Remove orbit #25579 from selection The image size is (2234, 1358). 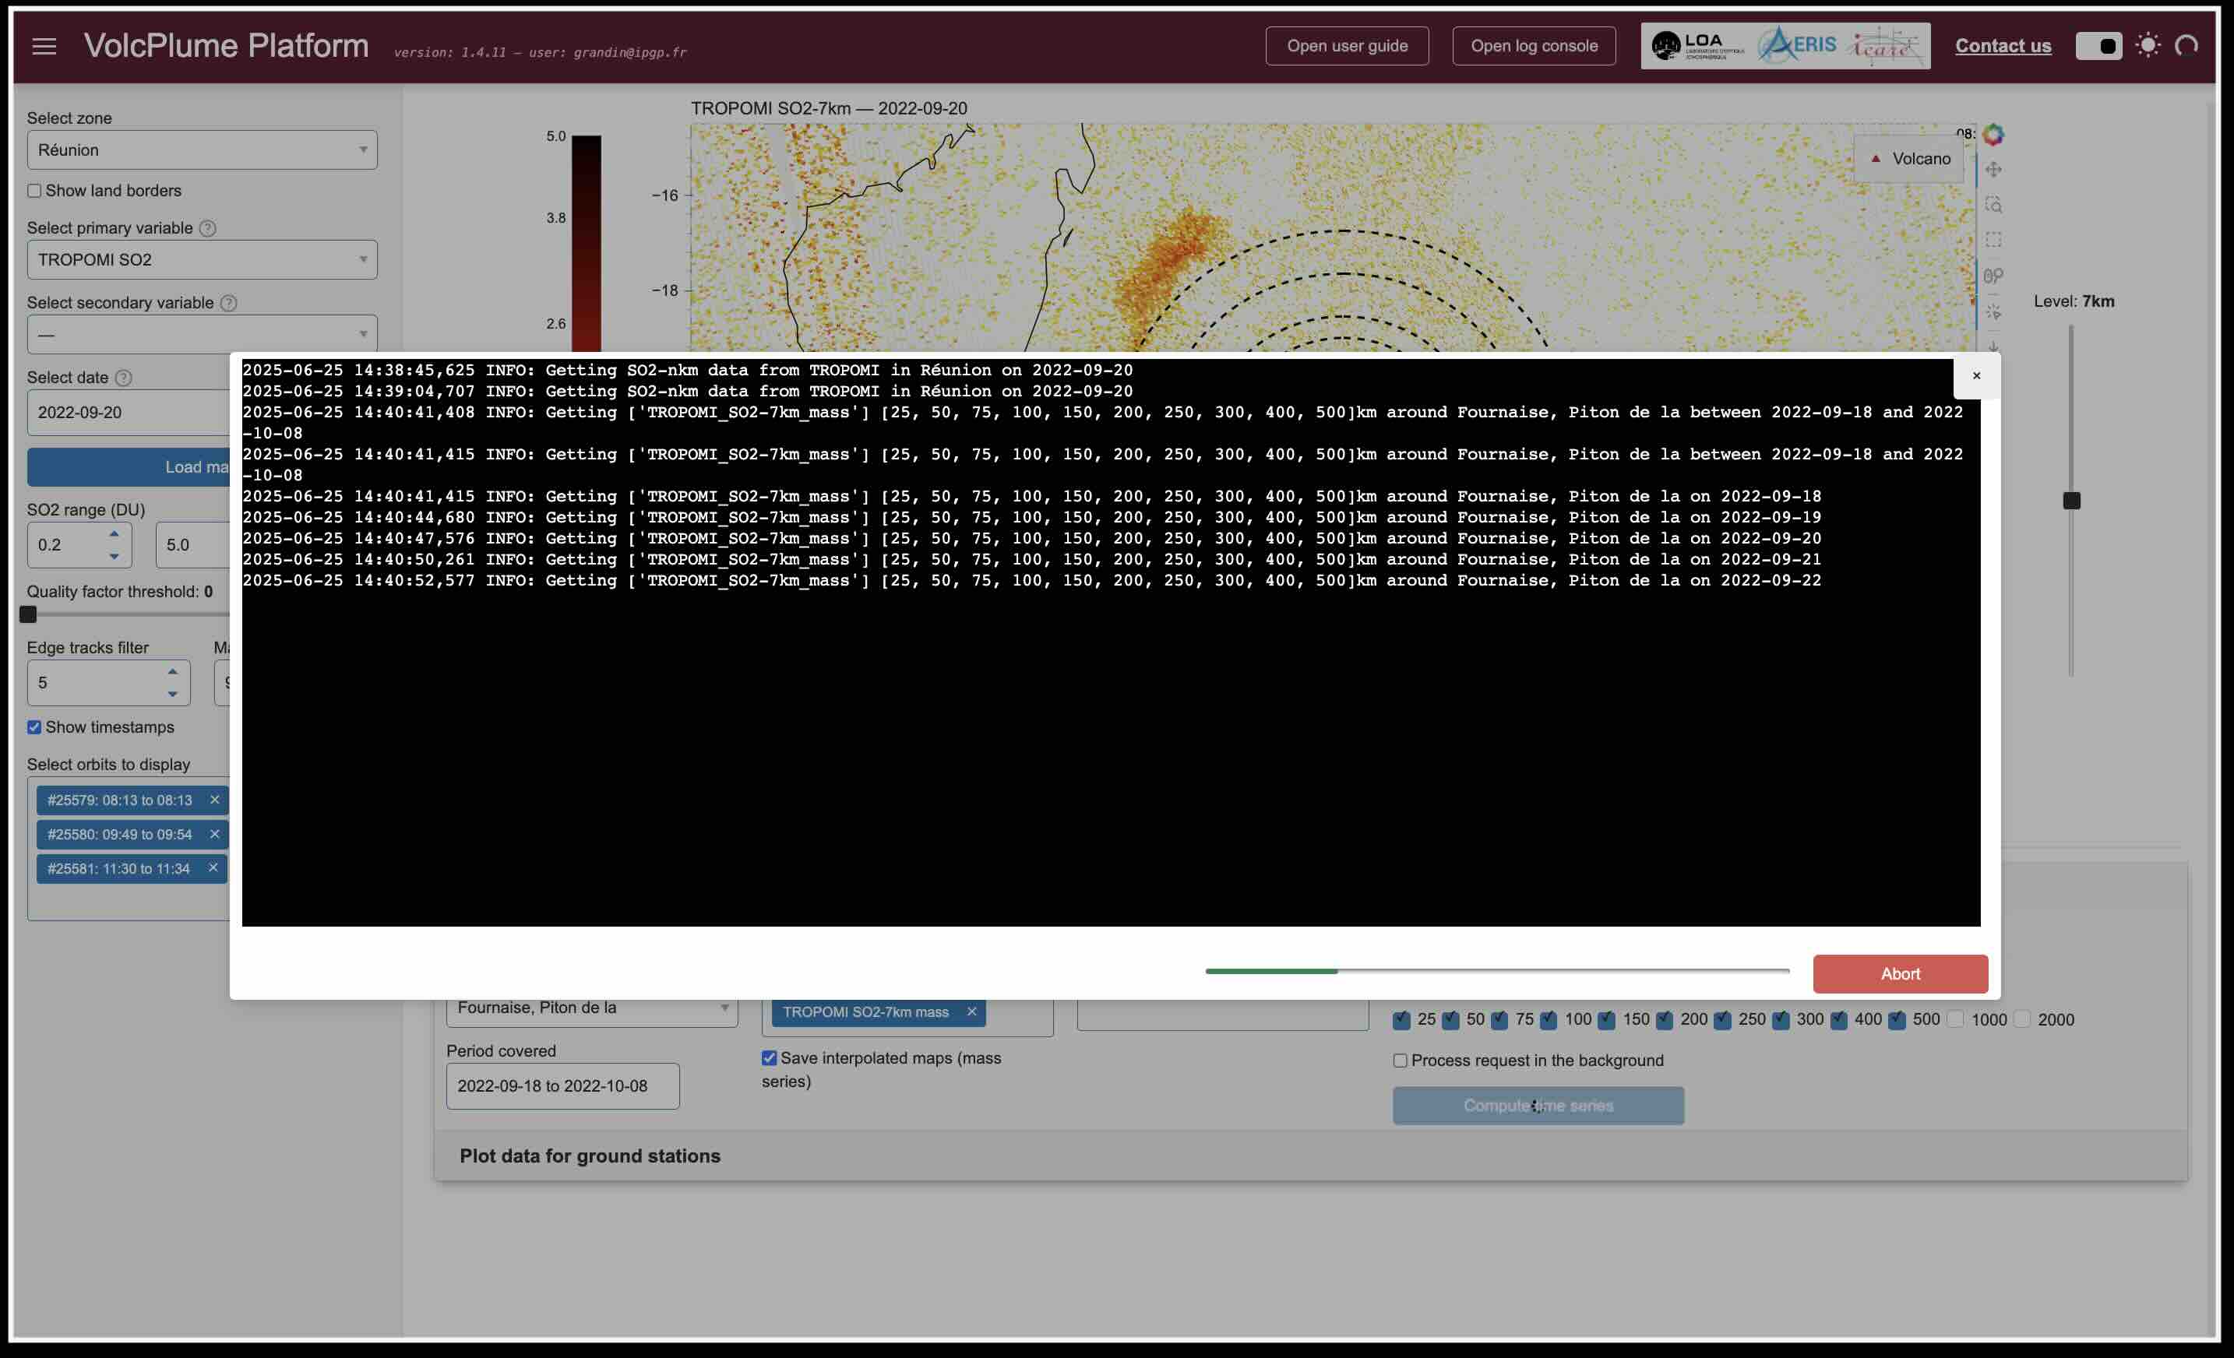[x=215, y=800]
